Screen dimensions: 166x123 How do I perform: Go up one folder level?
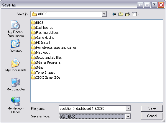[121, 14]
